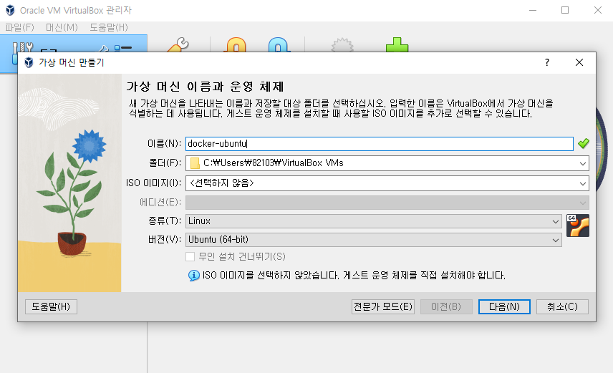Open the dialog help question mark
Viewport: 613px width, 373px height.
[547, 62]
